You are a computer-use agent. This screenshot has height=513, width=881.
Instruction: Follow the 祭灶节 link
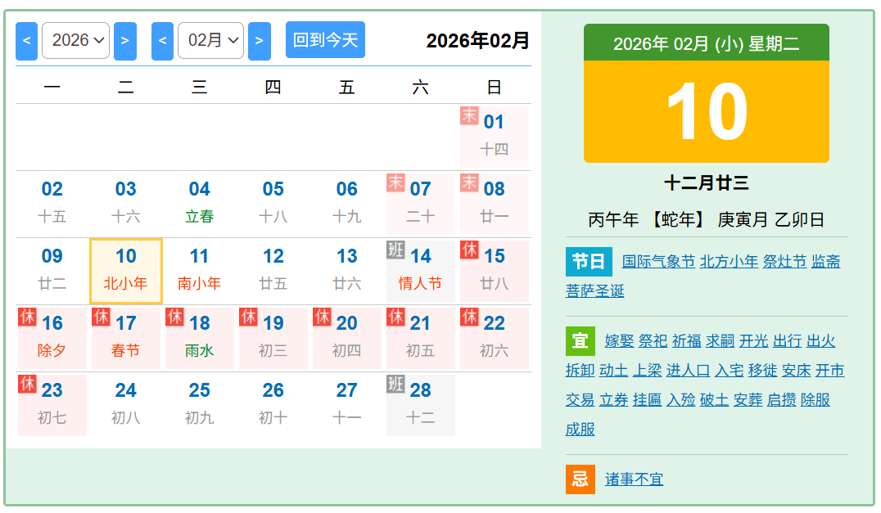point(784,262)
